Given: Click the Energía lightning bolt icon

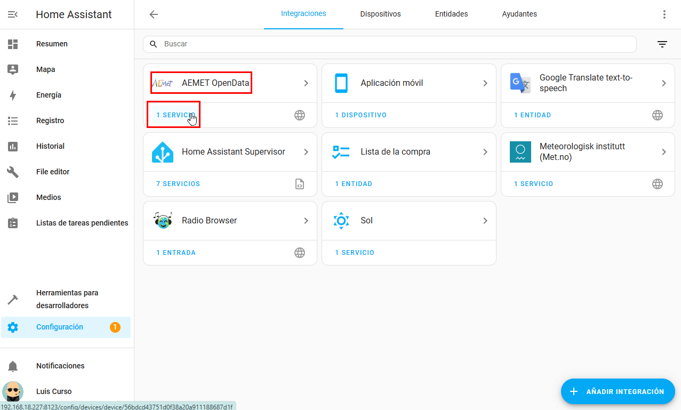Looking at the screenshot, I should (x=13, y=95).
